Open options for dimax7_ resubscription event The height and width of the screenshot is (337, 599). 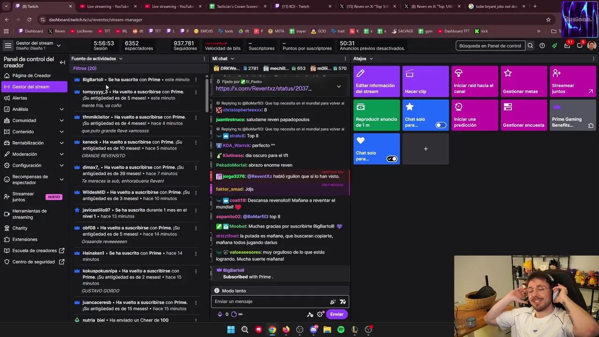196,168
